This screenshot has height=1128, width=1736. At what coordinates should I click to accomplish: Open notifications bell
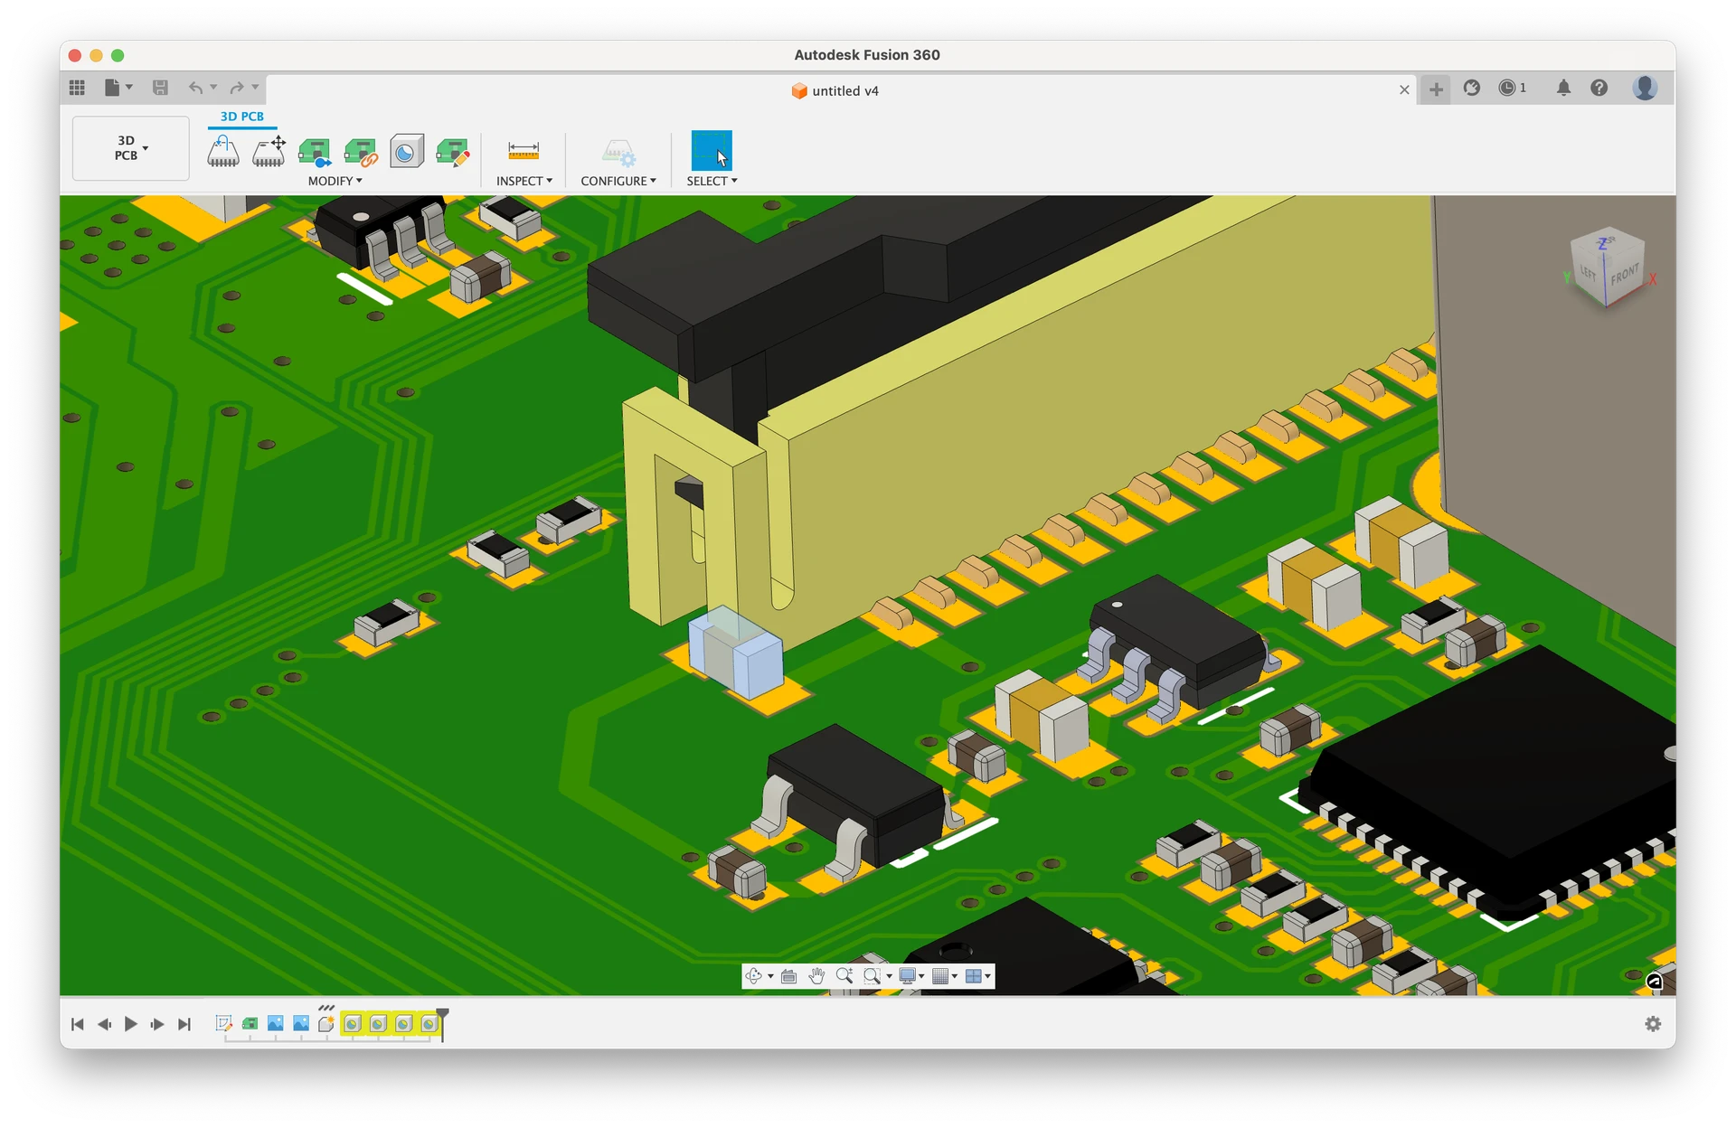pyautogui.click(x=1563, y=88)
